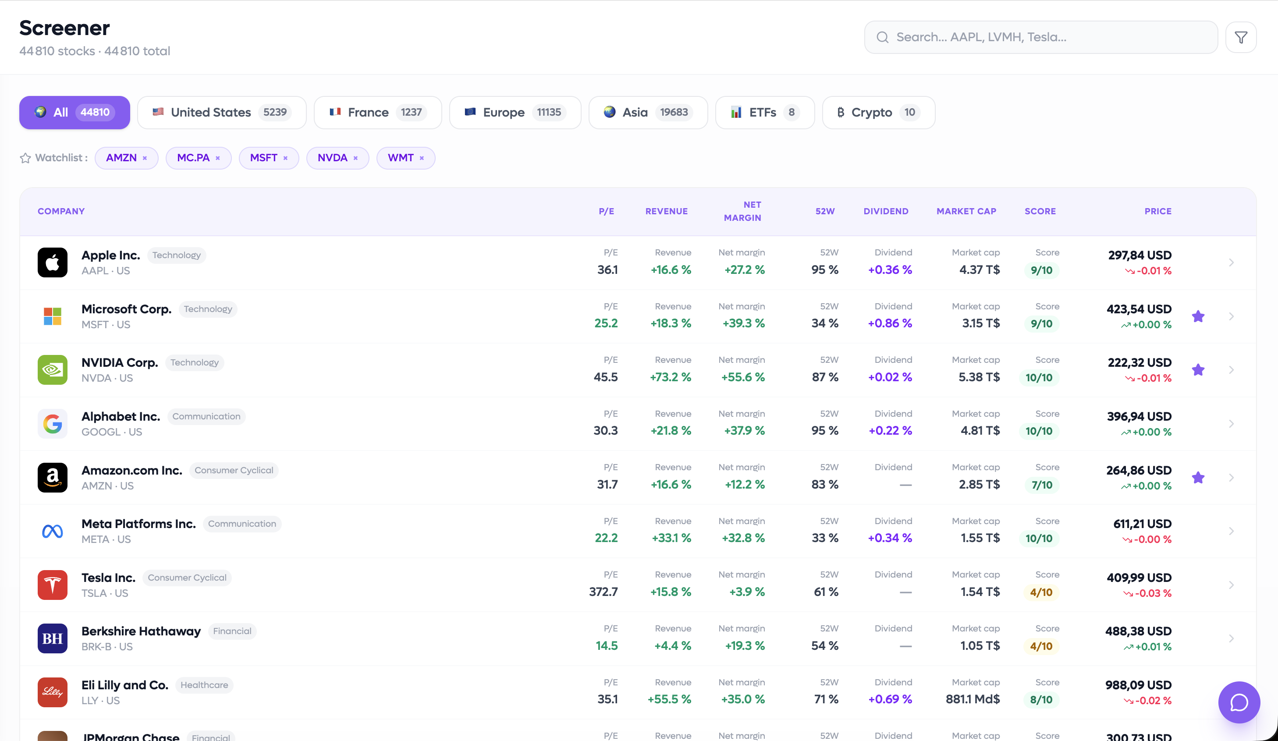This screenshot has height=741, width=1278.
Task: Click the Microsoft logo icon
Action: click(52, 316)
